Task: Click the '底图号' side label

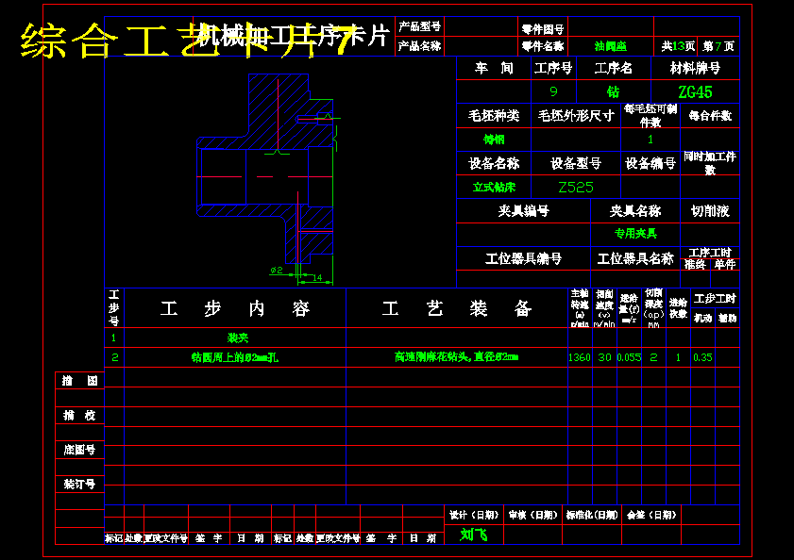Action: (79, 449)
